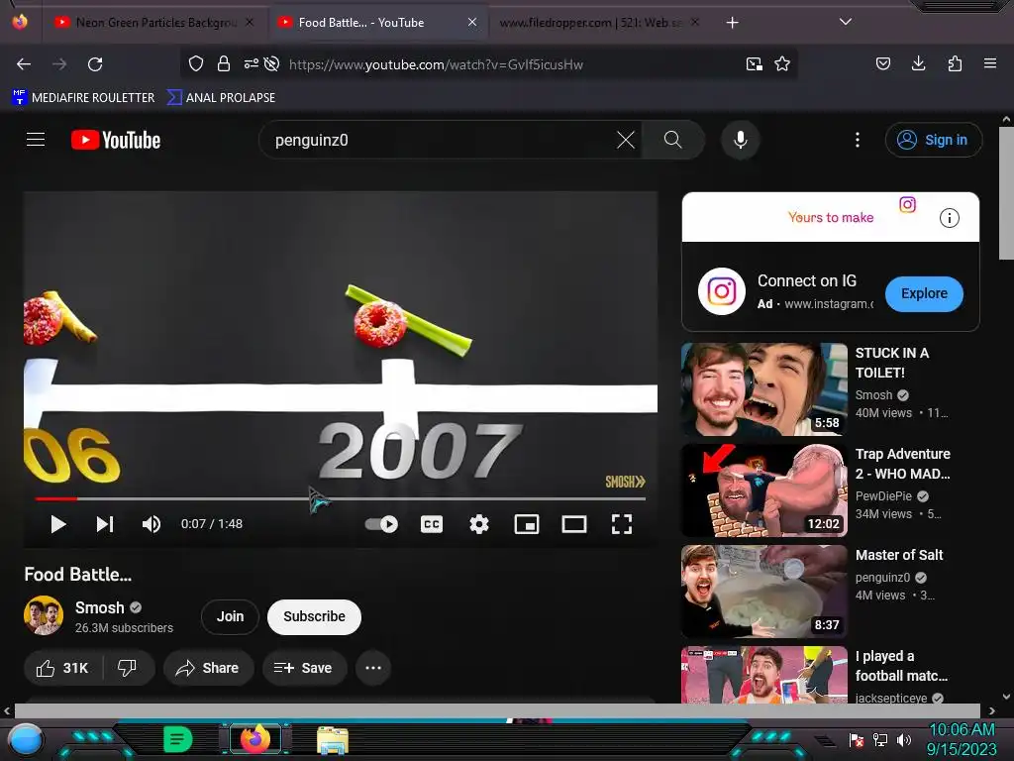Viewport: 1014px width, 761px height.
Task: Open the YouTube hamburger guide menu
Action: (x=36, y=140)
